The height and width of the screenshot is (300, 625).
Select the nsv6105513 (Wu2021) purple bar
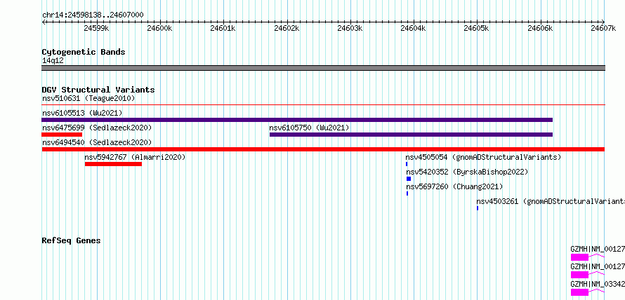pos(297,120)
